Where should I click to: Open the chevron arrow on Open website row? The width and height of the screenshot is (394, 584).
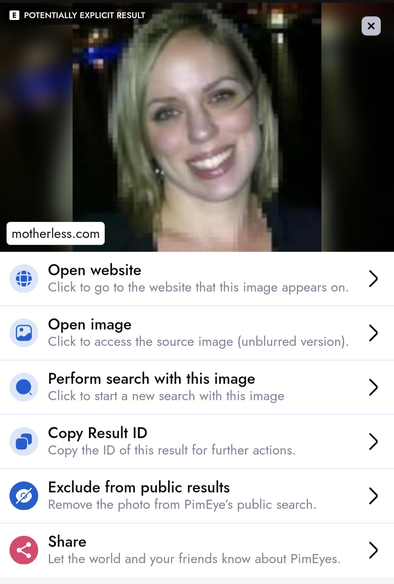click(373, 279)
